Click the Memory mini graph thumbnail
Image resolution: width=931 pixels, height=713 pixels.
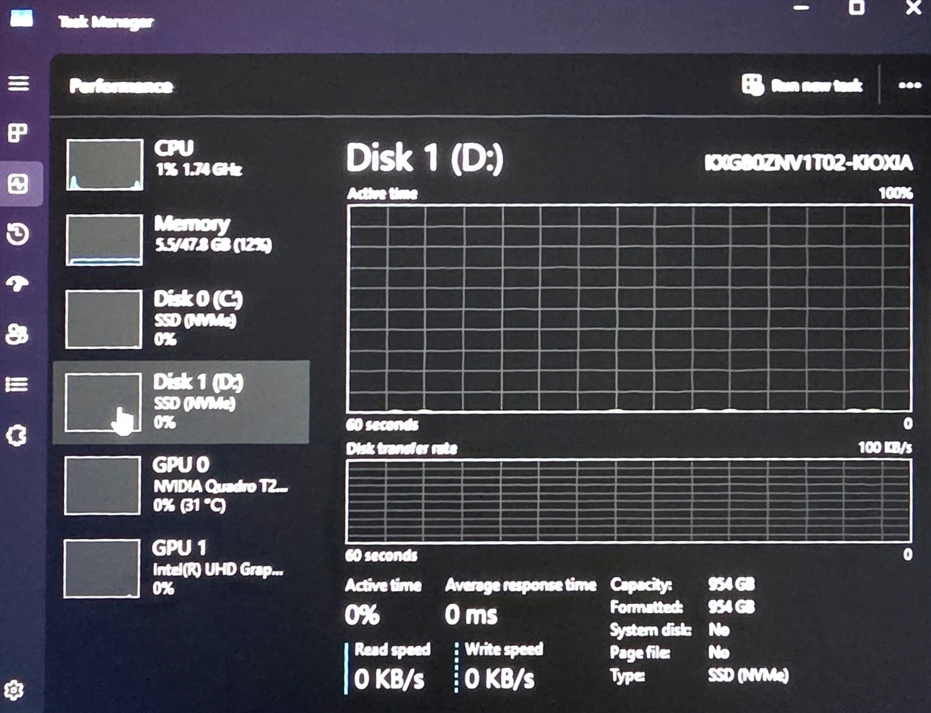(x=104, y=240)
